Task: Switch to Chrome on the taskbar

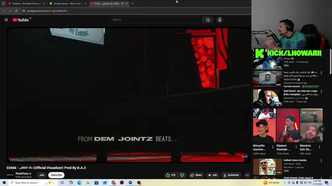Action: pyautogui.click(x=114, y=183)
